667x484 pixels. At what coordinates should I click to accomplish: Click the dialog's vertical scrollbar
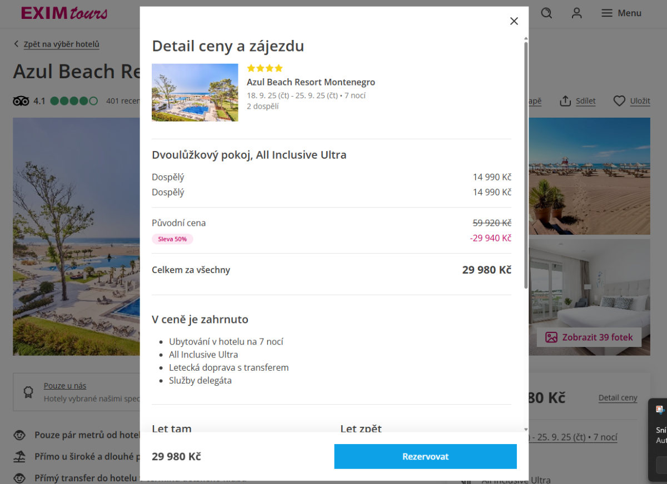(526, 167)
